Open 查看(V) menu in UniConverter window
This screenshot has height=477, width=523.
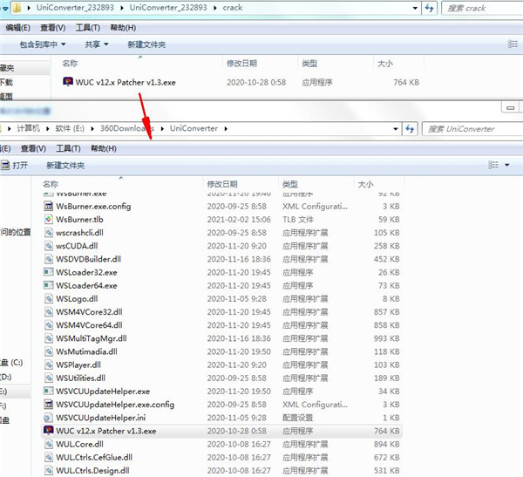(x=33, y=148)
